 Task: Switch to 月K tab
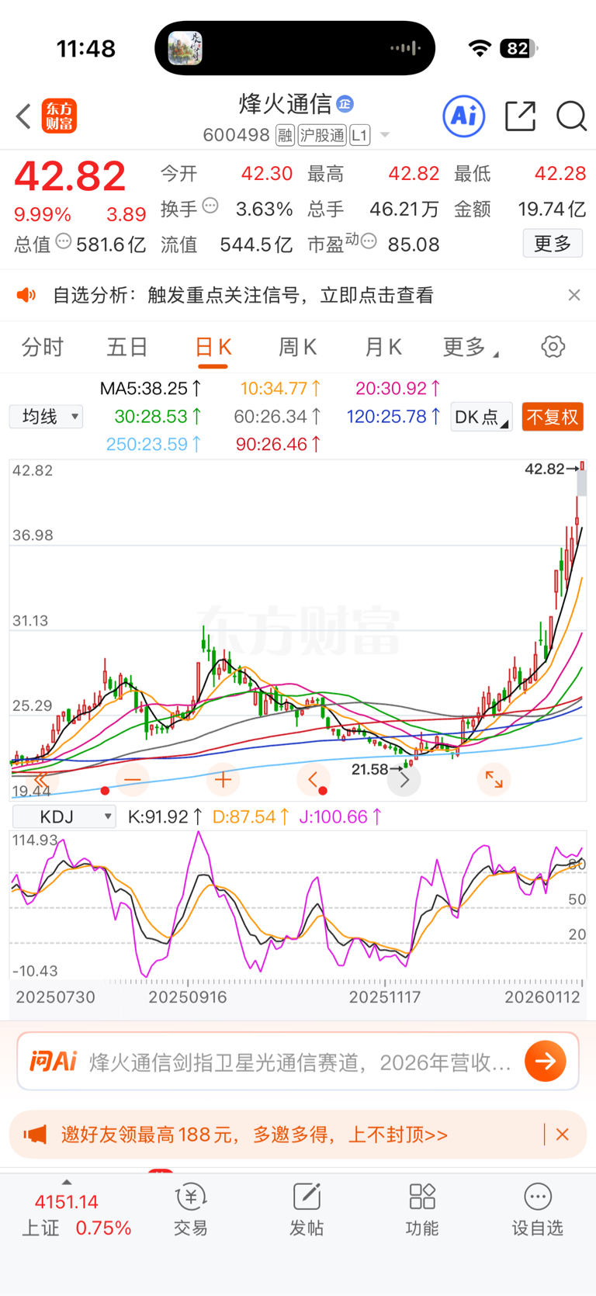tap(383, 347)
